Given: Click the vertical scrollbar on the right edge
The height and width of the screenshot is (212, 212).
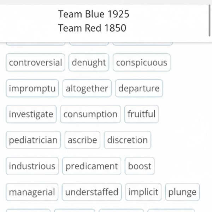Looking at the screenshot, I should point(210,21).
